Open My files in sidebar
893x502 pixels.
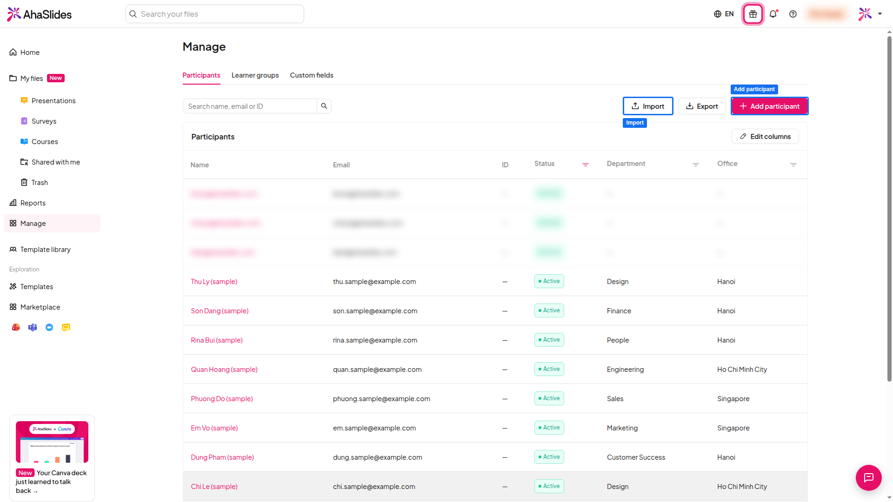52,78
